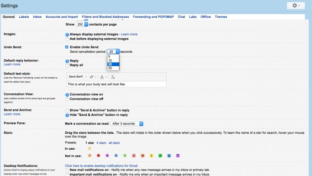Click the enable desktop notifications link

point(101,165)
